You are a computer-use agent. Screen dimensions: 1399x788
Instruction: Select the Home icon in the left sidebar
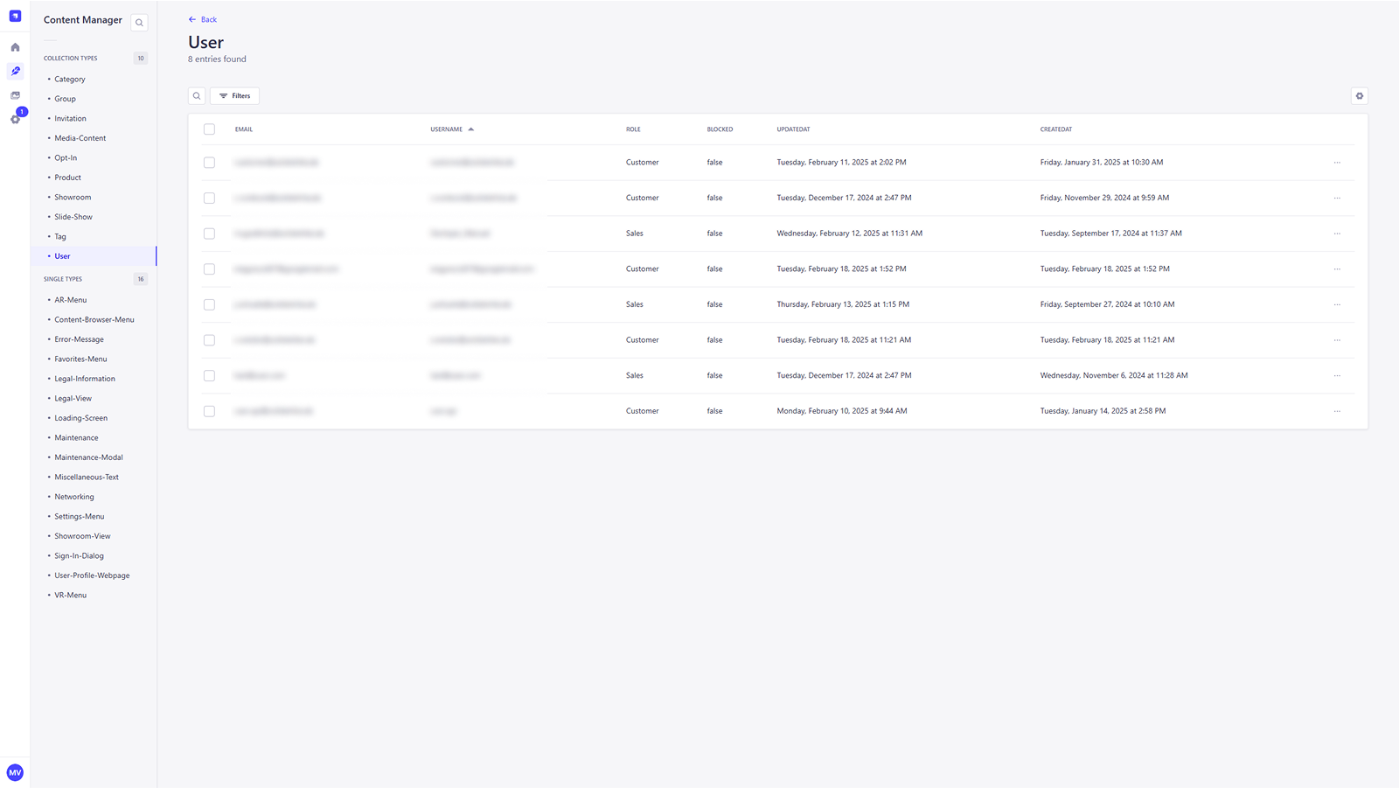[x=15, y=46]
